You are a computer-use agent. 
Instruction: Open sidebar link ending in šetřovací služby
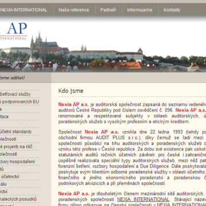click(x=15, y=94)
